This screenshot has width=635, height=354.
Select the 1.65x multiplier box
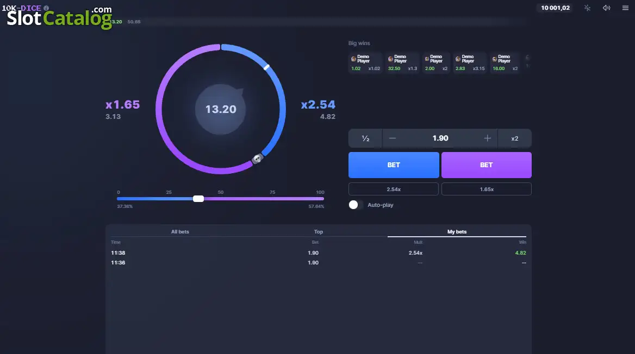tap(487, 189)
